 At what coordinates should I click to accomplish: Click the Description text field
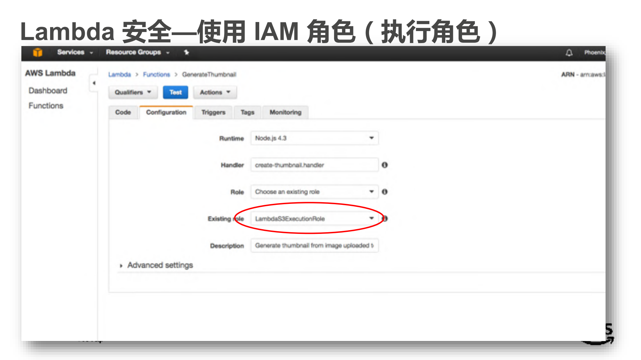314,246
